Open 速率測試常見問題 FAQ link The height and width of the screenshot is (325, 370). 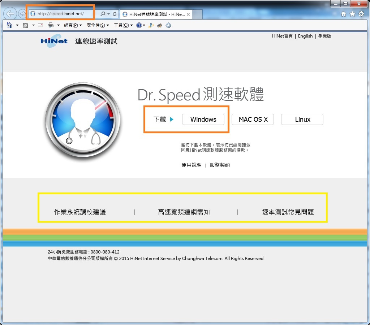[x=288, y=212]
